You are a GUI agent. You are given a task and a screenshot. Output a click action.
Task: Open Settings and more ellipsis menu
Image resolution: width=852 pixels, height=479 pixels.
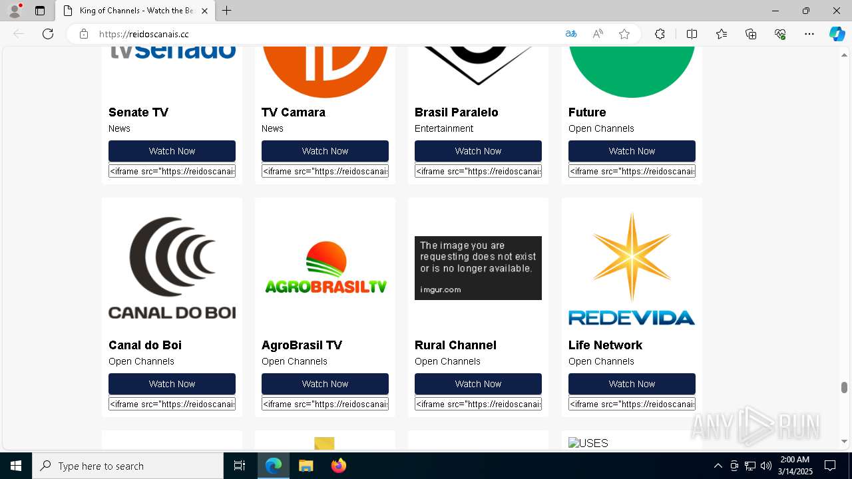809,34
